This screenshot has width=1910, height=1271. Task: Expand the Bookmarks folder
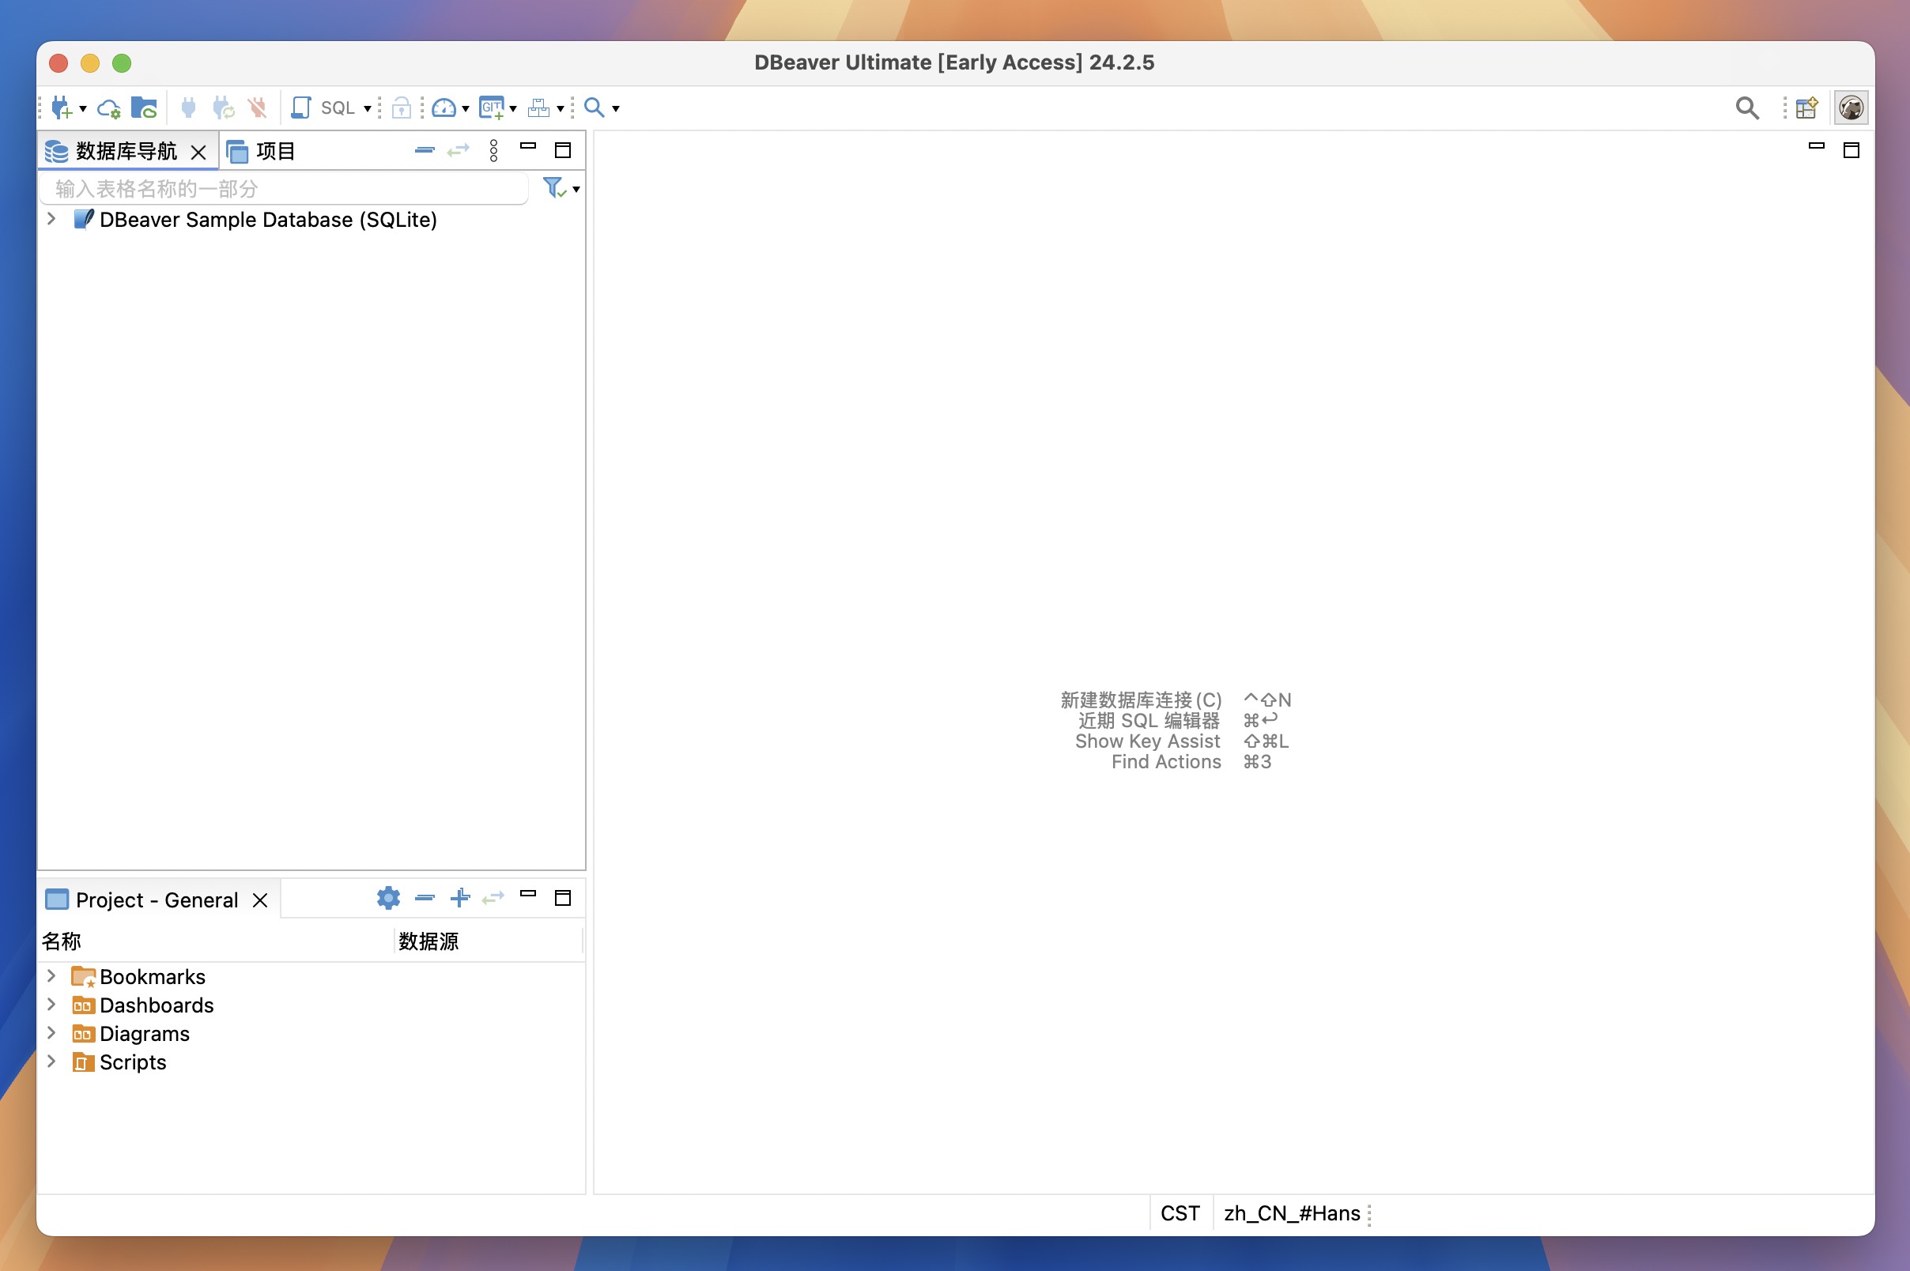(x=51, y=976)
